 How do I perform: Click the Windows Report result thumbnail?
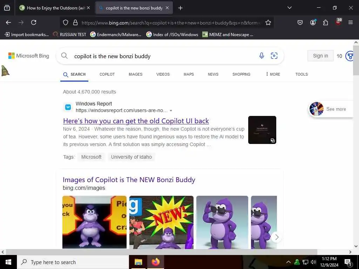[262, 130]
